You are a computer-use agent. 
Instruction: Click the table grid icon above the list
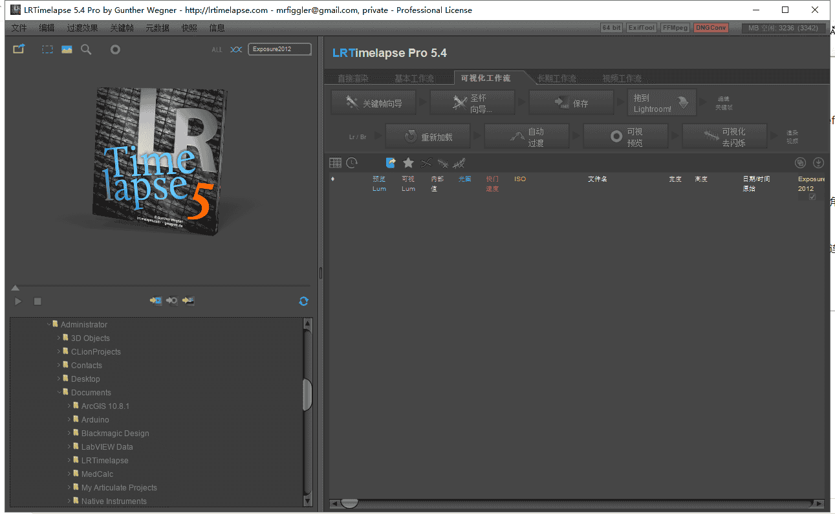pos(335,163)
